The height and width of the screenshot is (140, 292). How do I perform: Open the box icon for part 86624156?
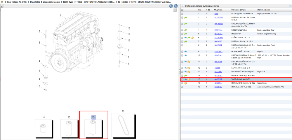pos(189,62)
